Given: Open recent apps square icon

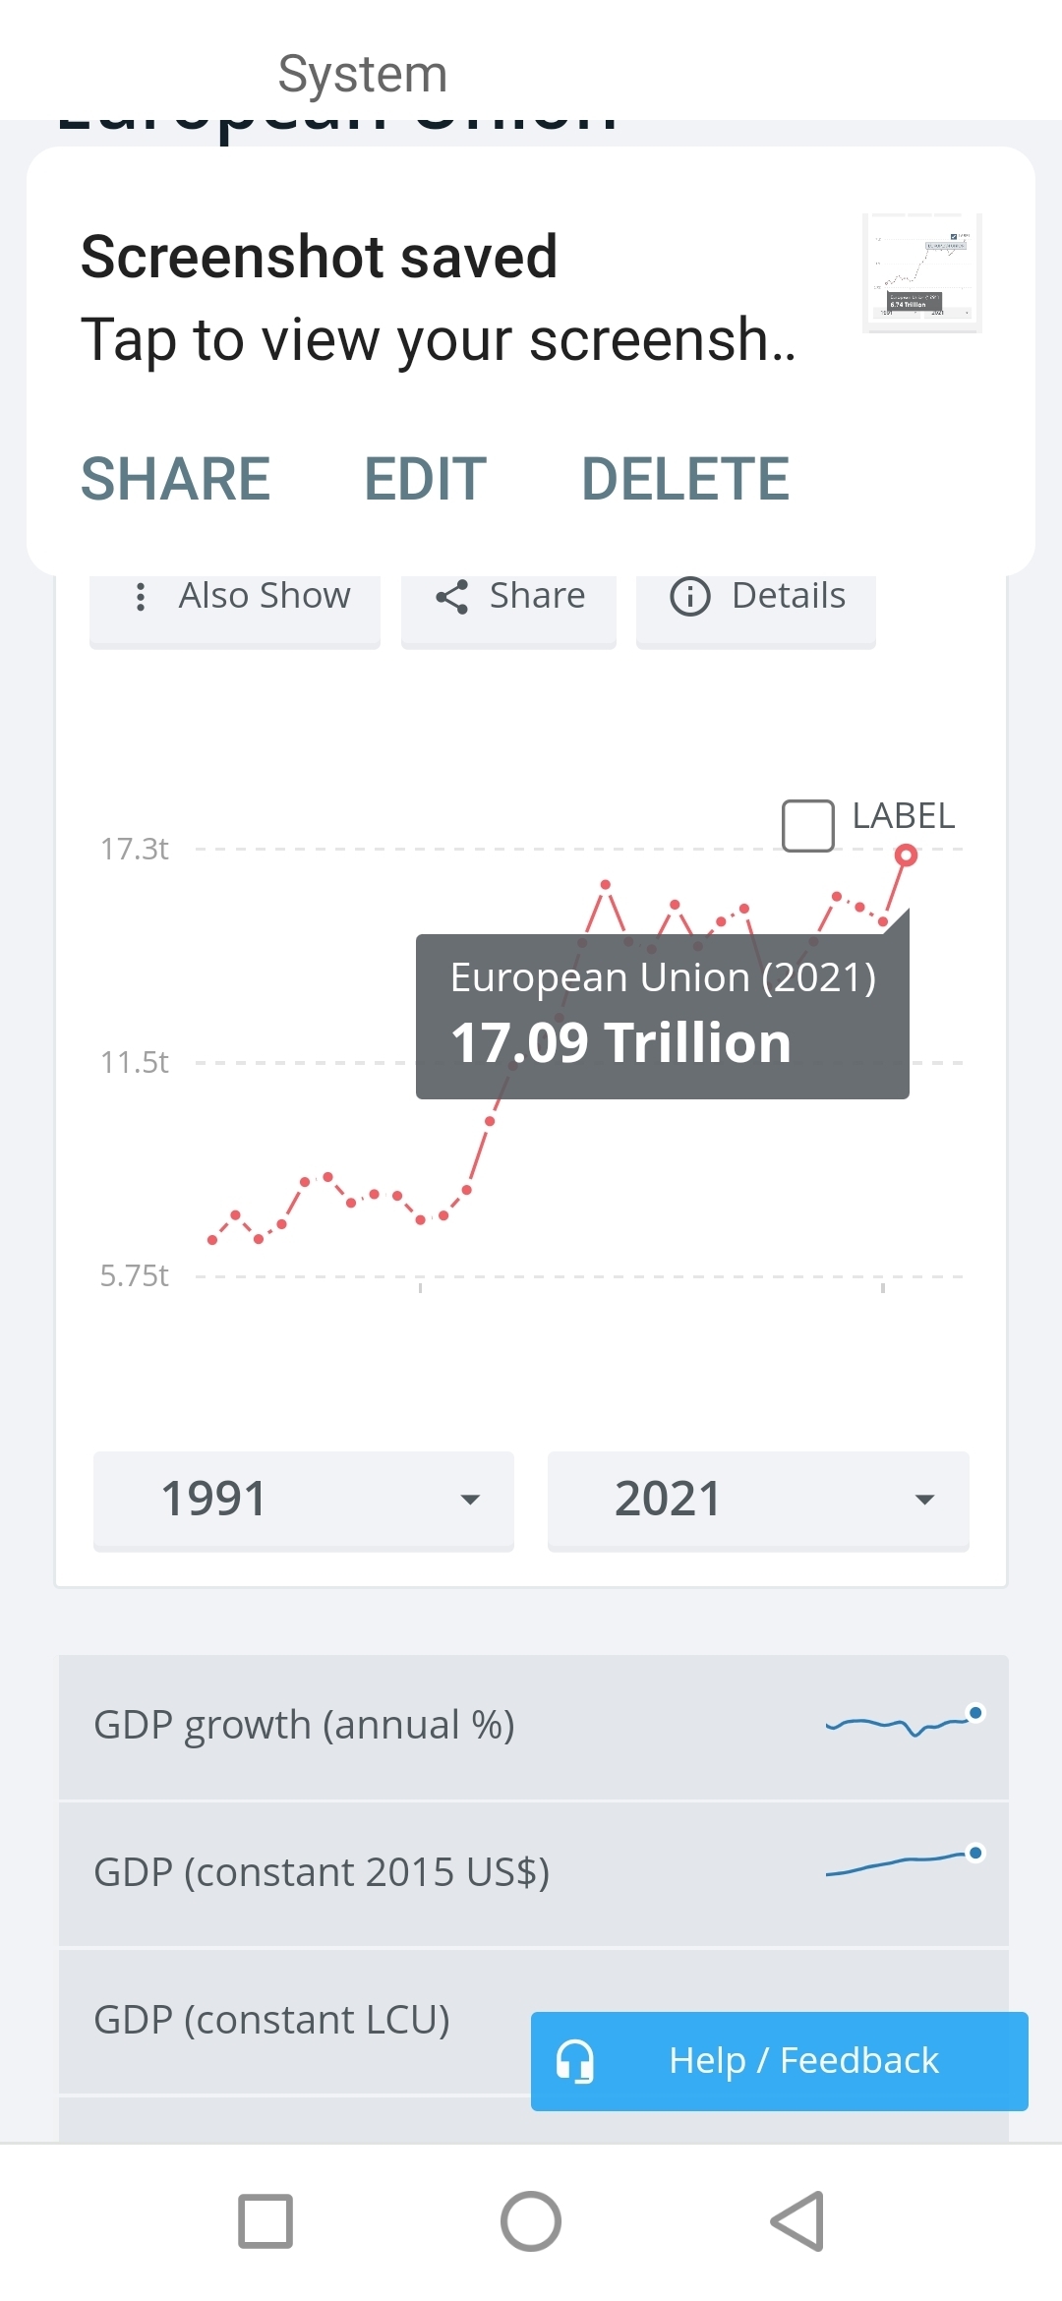Looking at the screenshot, I should [265, 2221].
